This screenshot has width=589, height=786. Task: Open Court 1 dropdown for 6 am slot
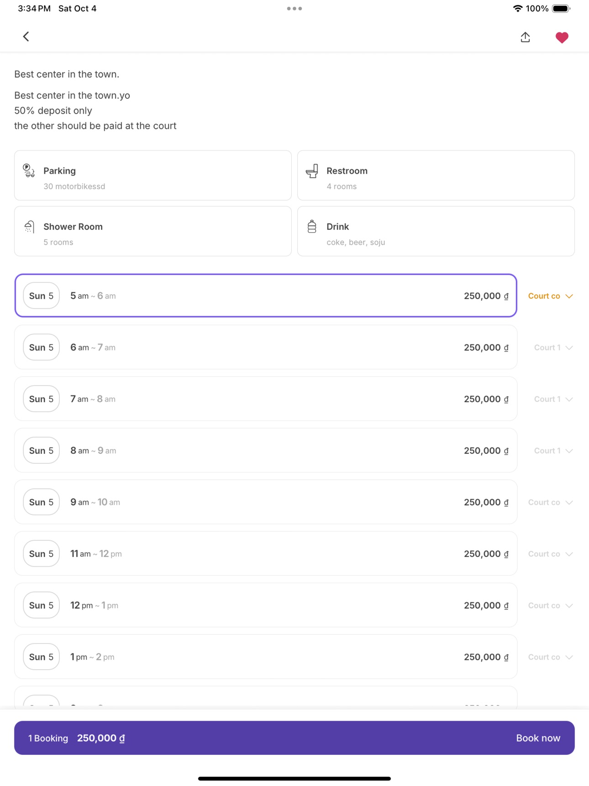[553, 348]
